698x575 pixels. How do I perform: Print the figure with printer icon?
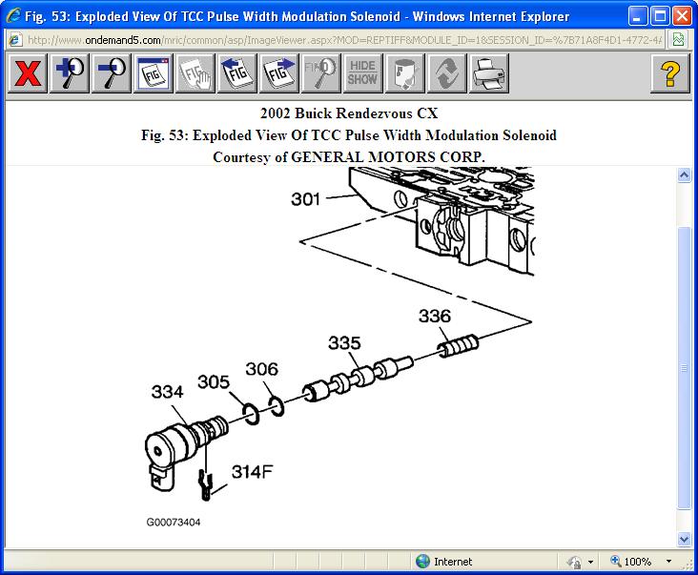[x=488, y=73]
